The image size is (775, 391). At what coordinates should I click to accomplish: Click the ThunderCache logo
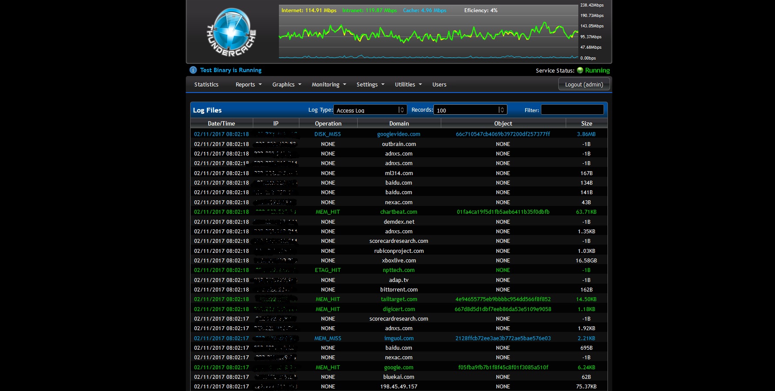tap(231, 32)
